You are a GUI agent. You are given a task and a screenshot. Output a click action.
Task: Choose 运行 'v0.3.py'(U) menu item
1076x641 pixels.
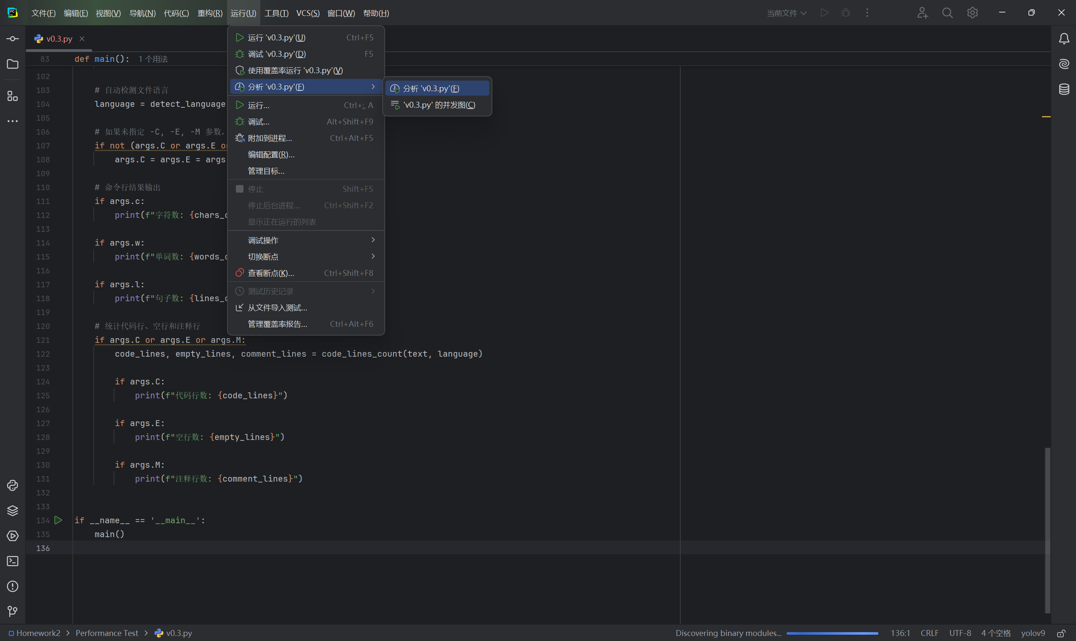pyautogui.click(x=306, y=37)
